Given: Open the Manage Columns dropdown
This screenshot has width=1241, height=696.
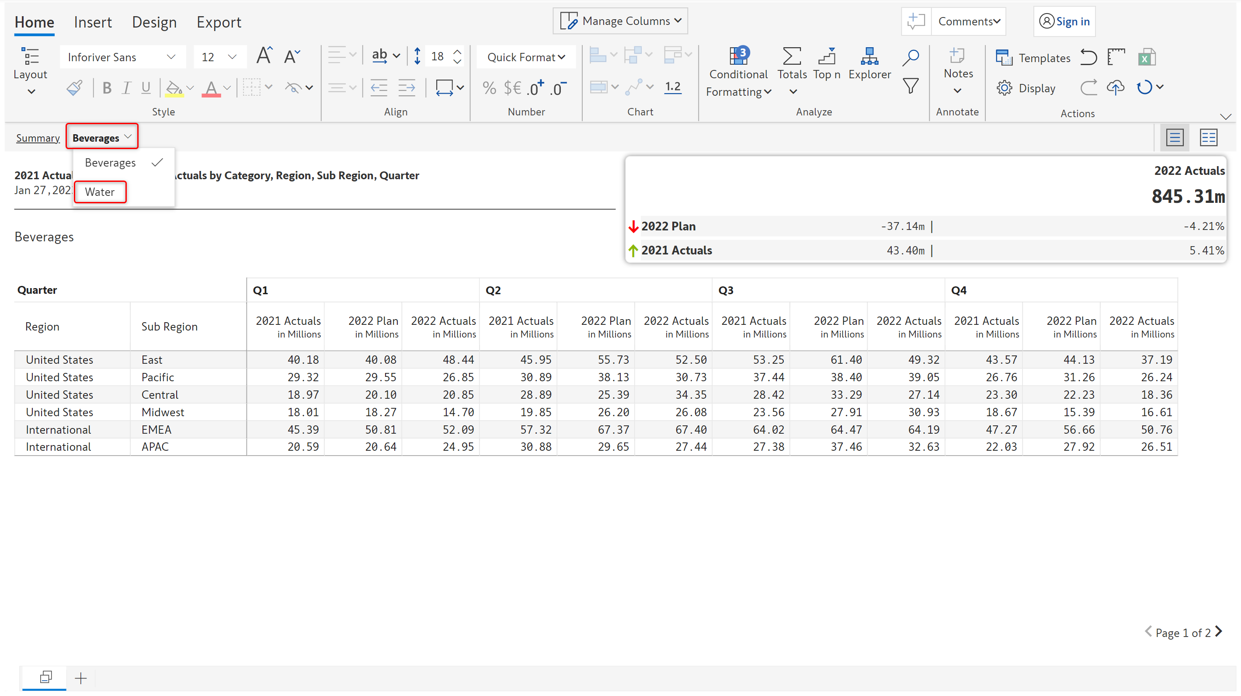Looking at the screenshot, I should (620, 21).
